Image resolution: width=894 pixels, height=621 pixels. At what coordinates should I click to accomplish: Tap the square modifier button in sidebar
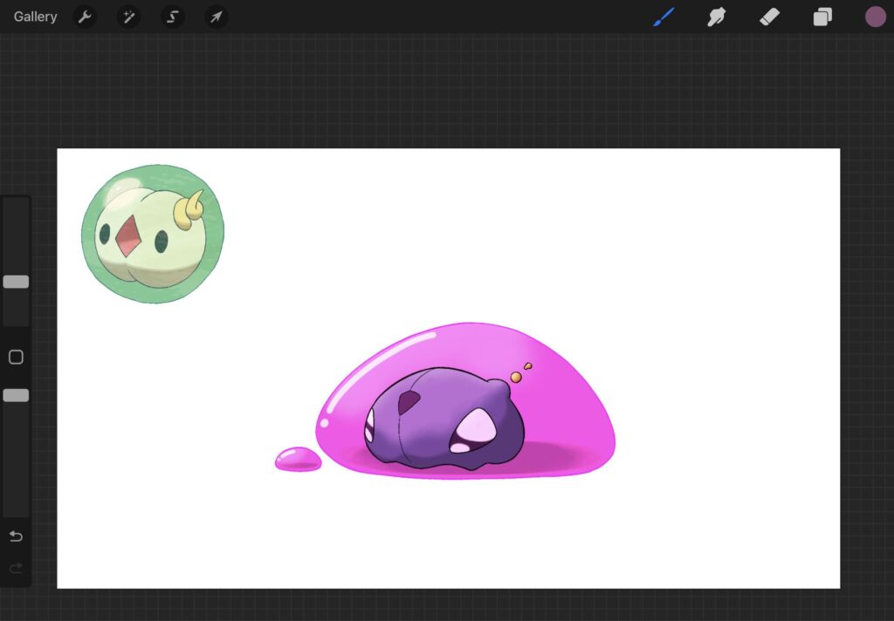point(16,358)
